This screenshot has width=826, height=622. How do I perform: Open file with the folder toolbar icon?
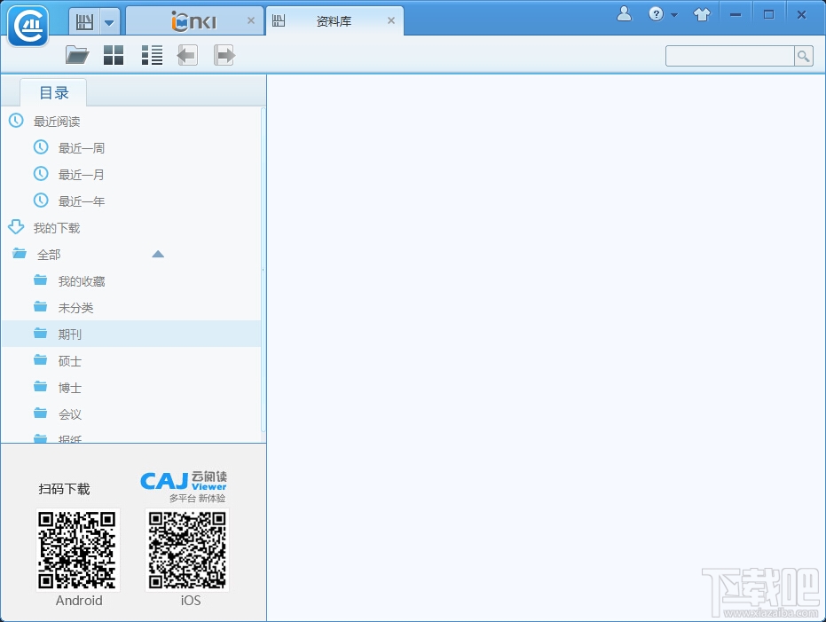pyautogui.click(x=77, y=55)
